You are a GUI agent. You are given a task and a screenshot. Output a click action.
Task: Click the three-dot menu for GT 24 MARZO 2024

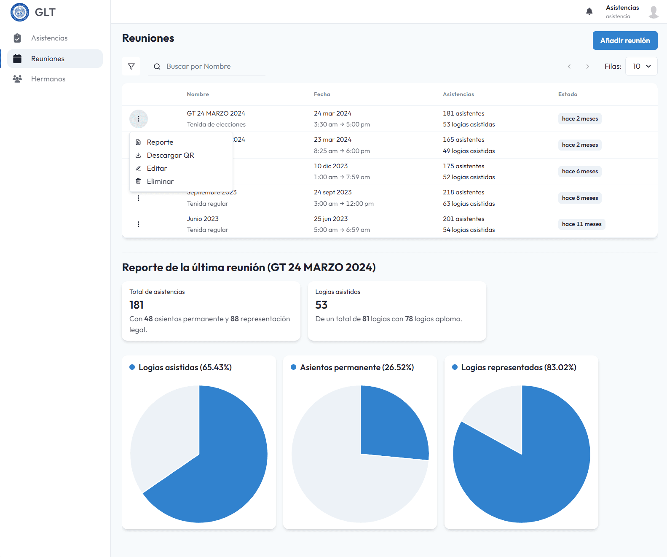point(138,119)
